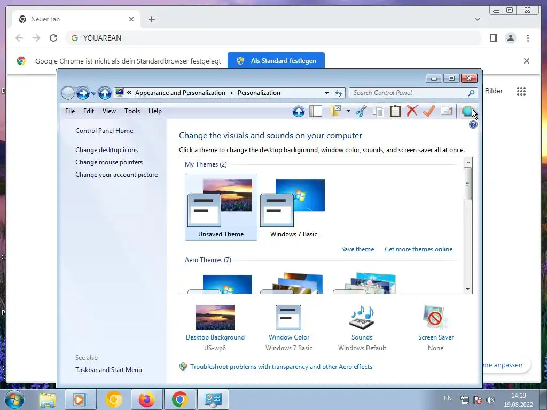Open Help via the blue question mark icon
Screen dimensions: 547x410
click(x=473, y=124)
